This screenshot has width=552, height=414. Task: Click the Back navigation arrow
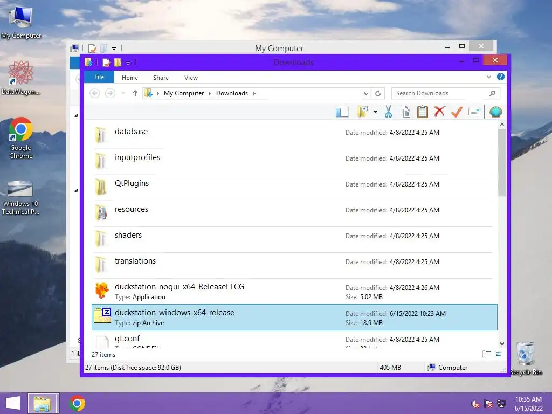(x=94, y=93)
